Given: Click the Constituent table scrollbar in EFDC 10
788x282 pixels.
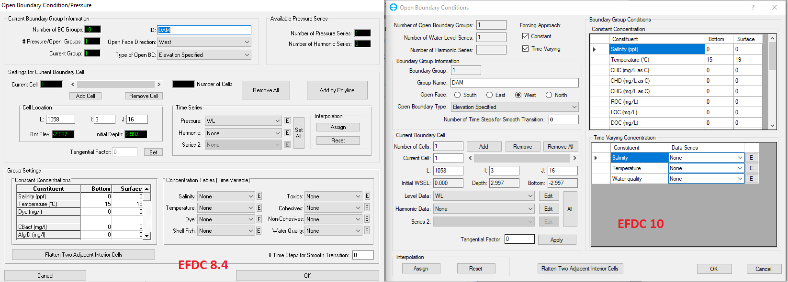Looking at the screenshot, I should pos(772,81).
